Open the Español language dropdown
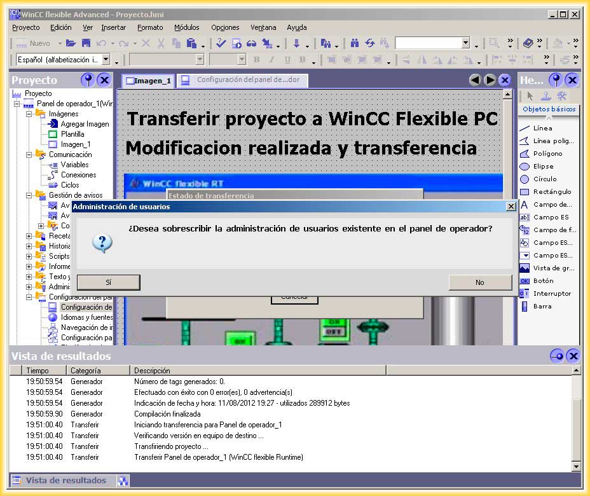 [106, 60]
